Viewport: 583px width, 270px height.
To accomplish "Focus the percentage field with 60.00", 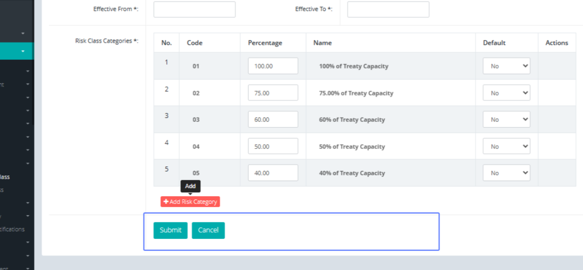I will (273, 119).
